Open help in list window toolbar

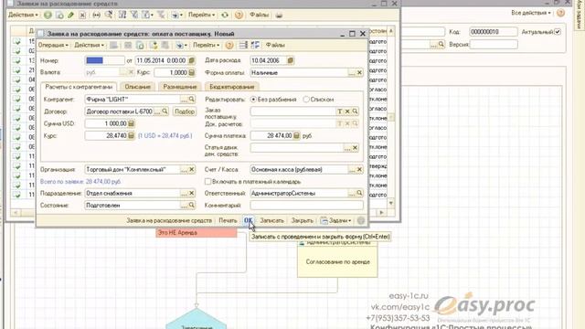click(239, 16)
